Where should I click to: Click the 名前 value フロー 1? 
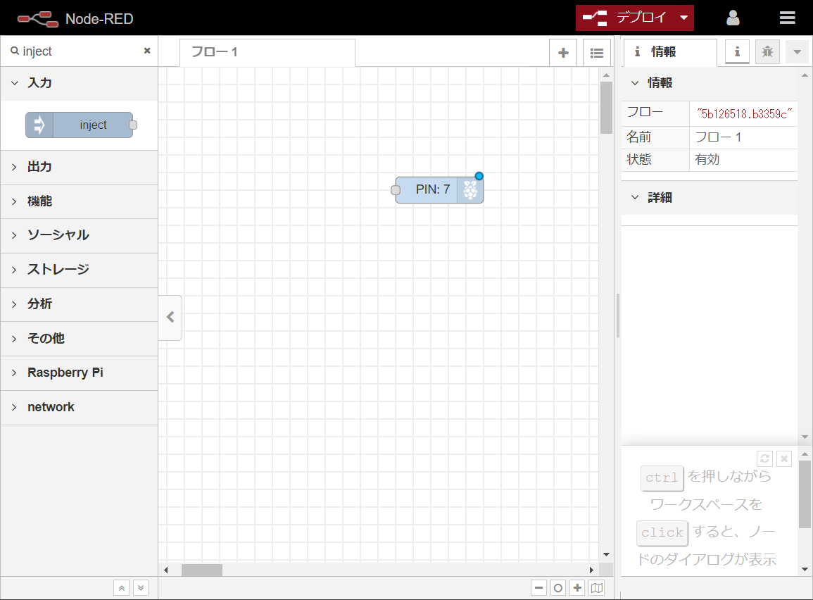tap(718, 137)
